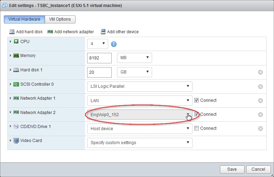Screen dimensions: 274x177
Task: Click Add network adapter icon
Action: coord(50,32)
